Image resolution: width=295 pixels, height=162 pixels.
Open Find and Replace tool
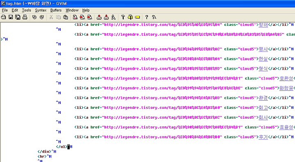click(x=75, y=17)
